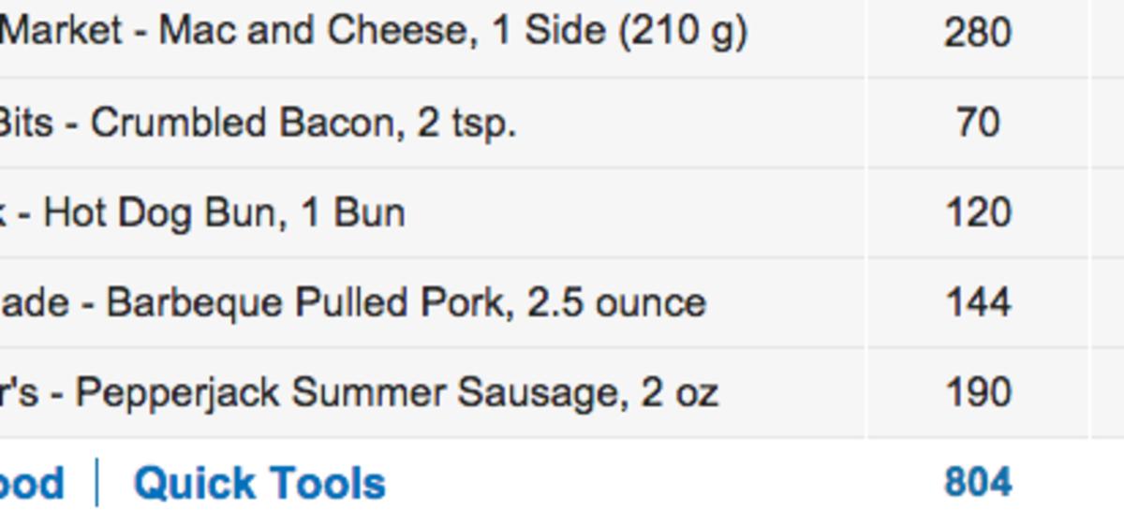This screenshot has height=526, width=1124.
Task: Click the partially visible Add Food link
Action: [32, 484]
